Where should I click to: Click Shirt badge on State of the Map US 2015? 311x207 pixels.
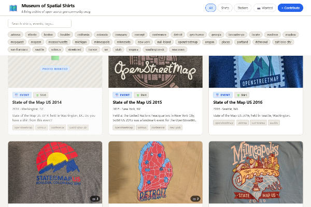(x=141, y=95)
